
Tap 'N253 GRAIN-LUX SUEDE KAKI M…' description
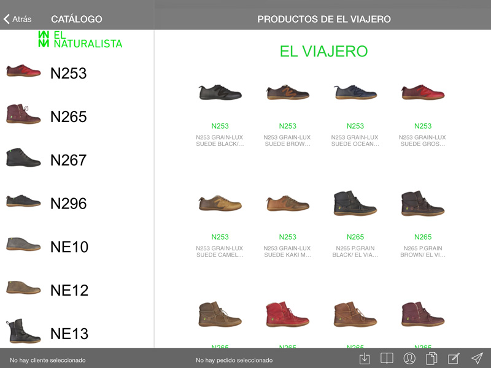pyautogui.click(x=287, y=251)
